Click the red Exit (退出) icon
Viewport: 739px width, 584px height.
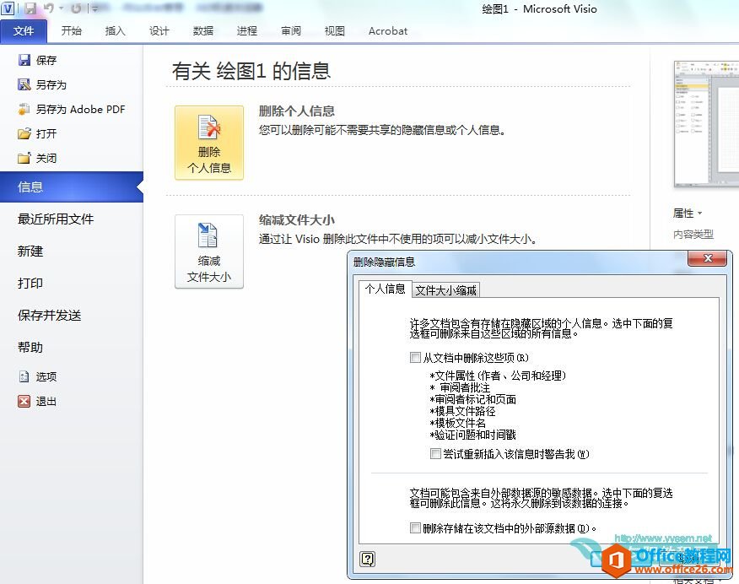tap(24, 401)
